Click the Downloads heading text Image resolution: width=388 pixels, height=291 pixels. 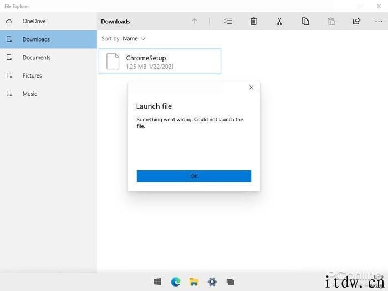[115, 22]
